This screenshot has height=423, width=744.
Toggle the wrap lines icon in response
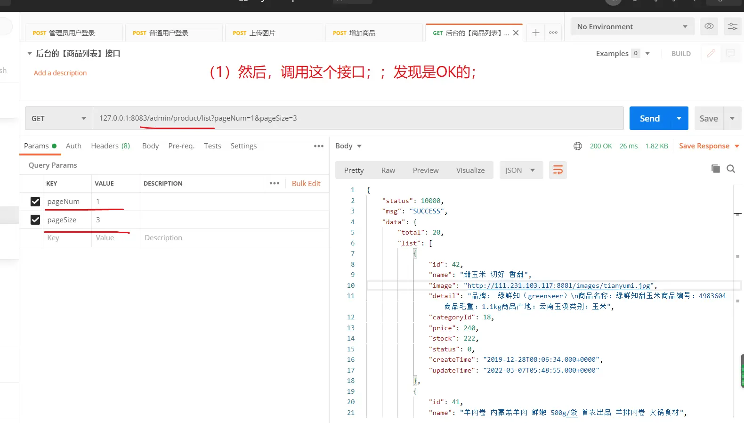pyautogui.click(x=558, y=170)
